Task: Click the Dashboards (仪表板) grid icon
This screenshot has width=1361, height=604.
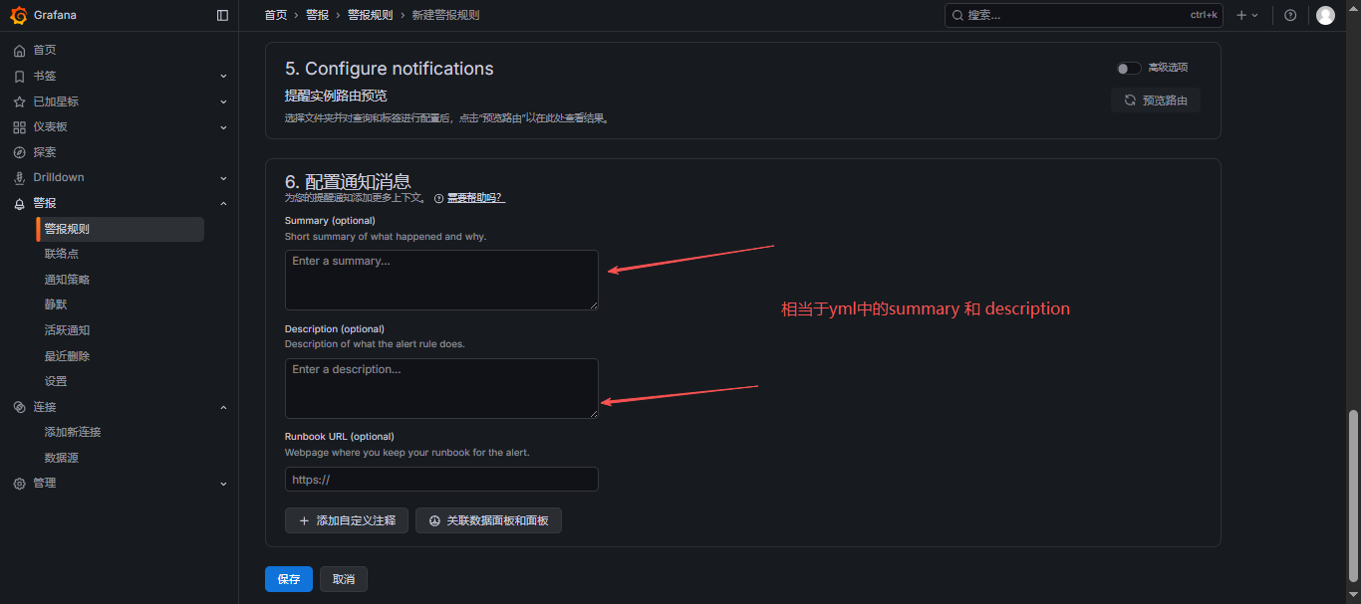Action: (x=19, y=127)
